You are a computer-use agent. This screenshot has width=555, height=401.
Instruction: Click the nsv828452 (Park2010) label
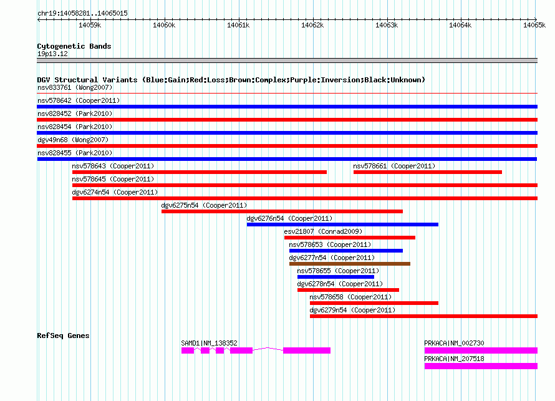[75, 114]
